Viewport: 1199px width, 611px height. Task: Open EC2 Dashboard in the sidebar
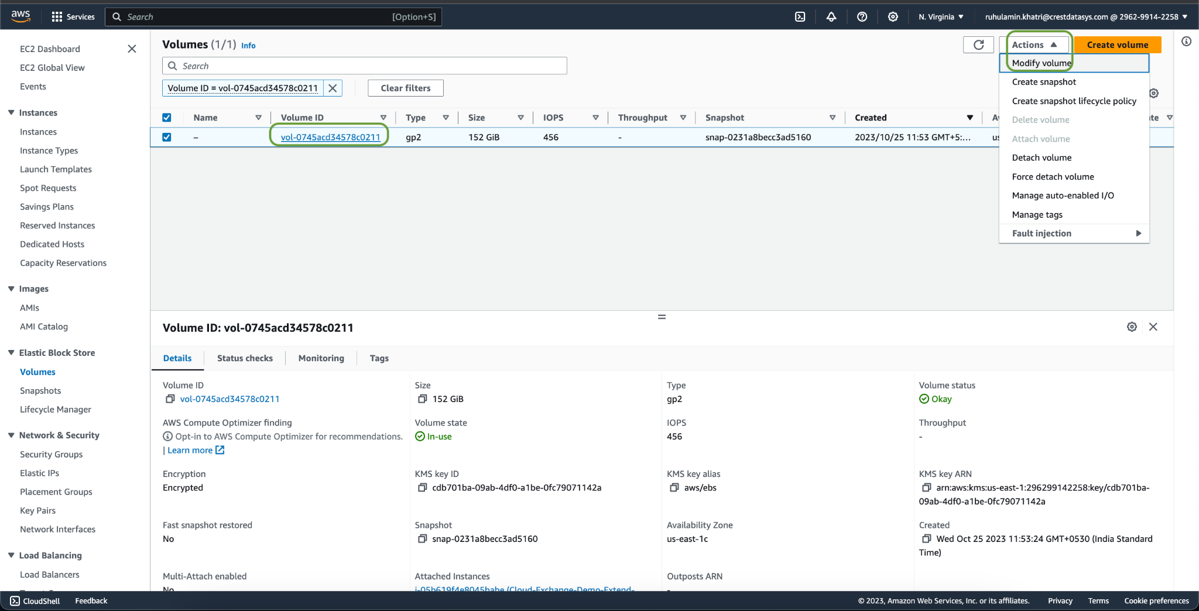(x=50, y=49)
